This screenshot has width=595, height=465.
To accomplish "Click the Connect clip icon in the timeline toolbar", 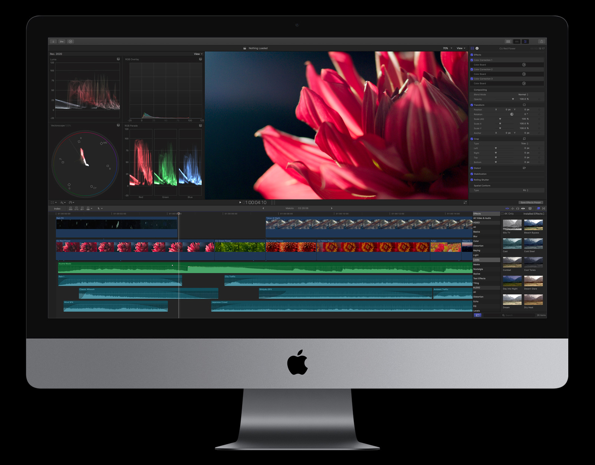I will click(70, 208).
